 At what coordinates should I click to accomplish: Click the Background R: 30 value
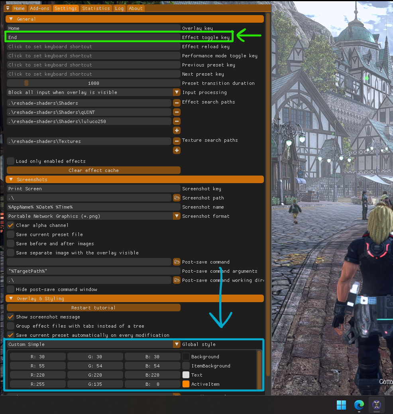[x=38, y=357]
